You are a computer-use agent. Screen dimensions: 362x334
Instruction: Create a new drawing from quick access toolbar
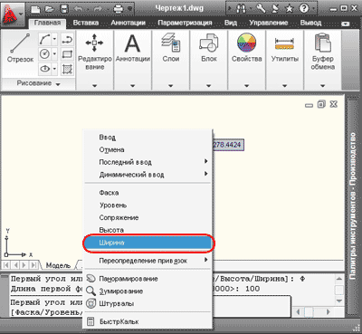pyautogui.click(x=35, y=9)
